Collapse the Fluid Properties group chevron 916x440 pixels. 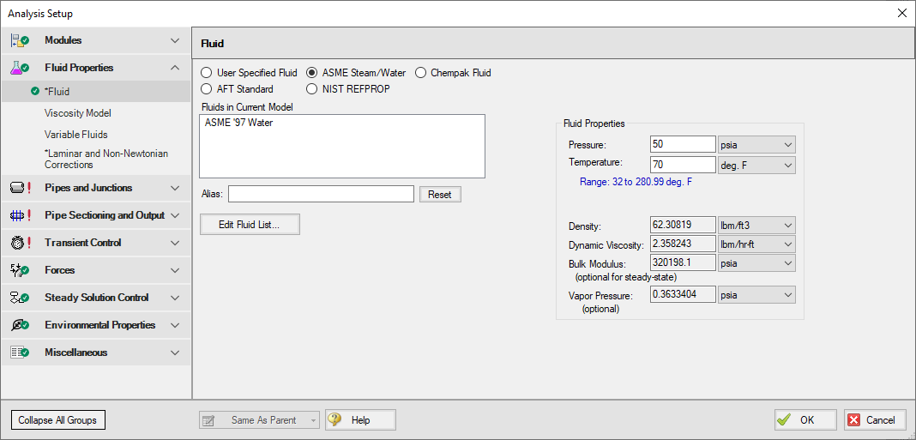click(x=175, y=68)
